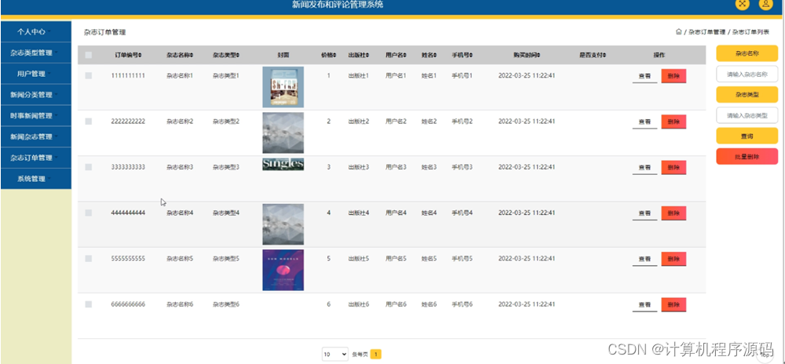Viewport: 785px width, 364px height.
Task: View details of order 5555555555
Action: coord(644,259)
